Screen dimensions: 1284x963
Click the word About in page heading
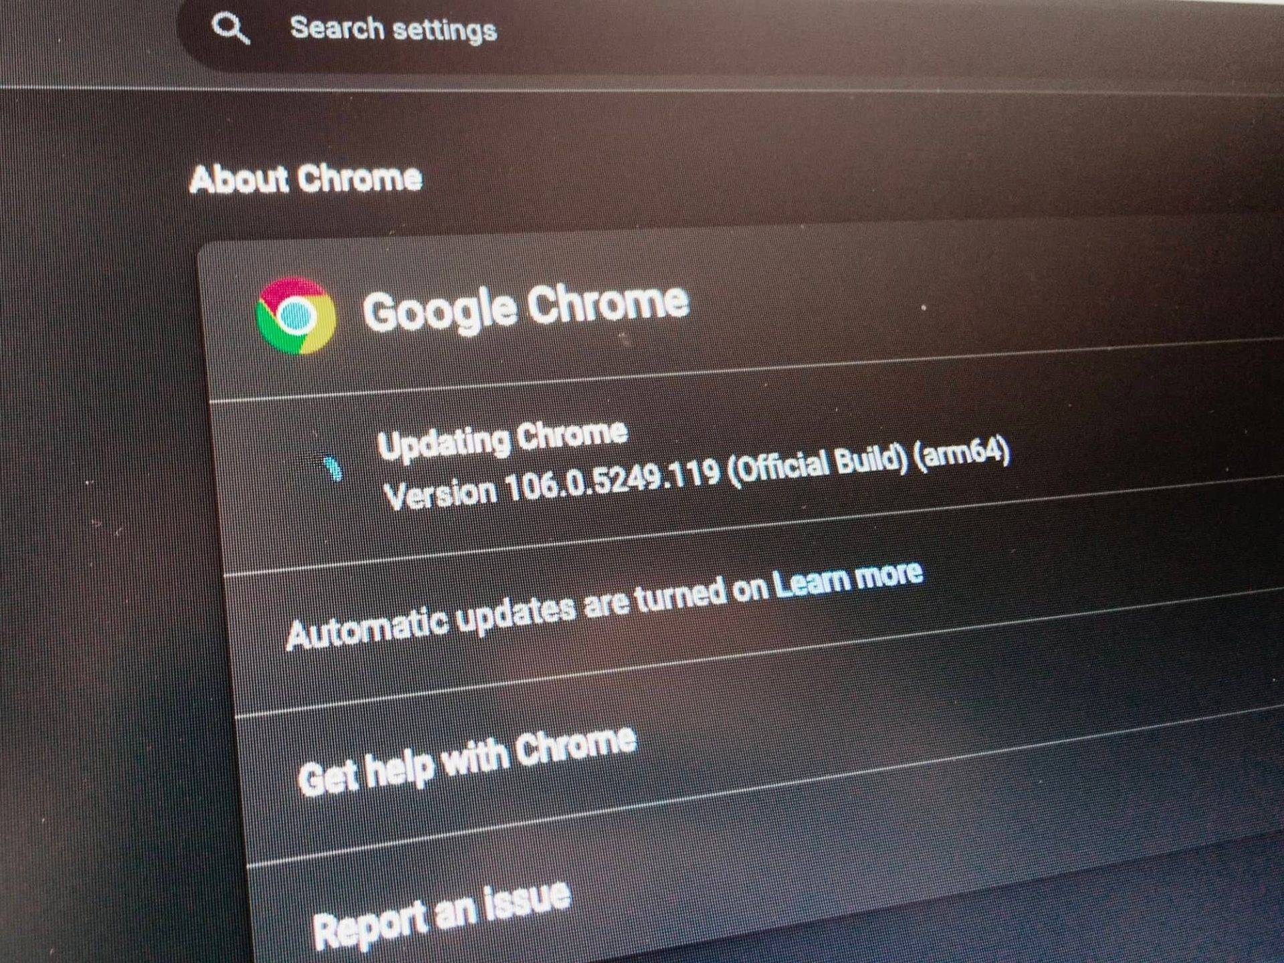tap(239, 179)
